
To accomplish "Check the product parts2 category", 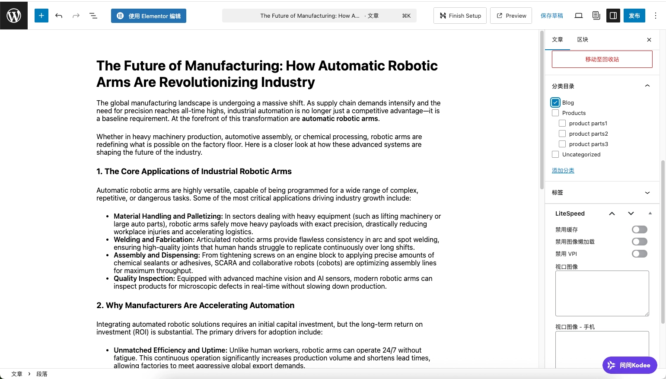I will (562, 134).
